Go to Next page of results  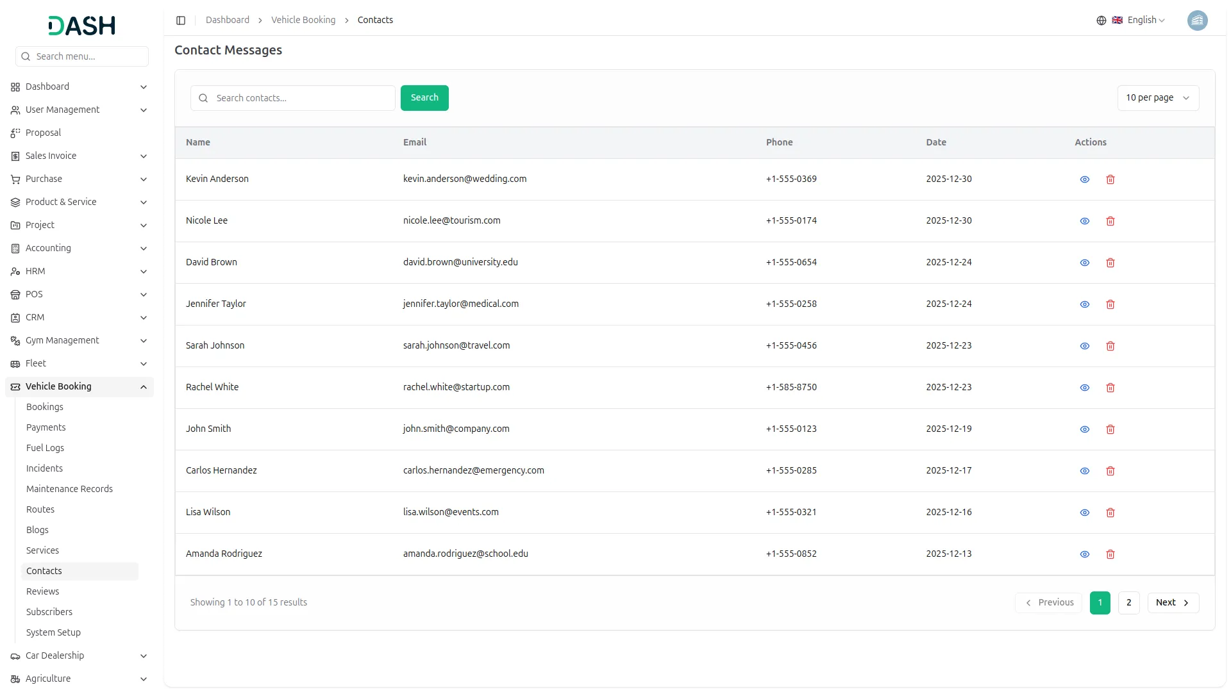click(x=1173, y=603)
